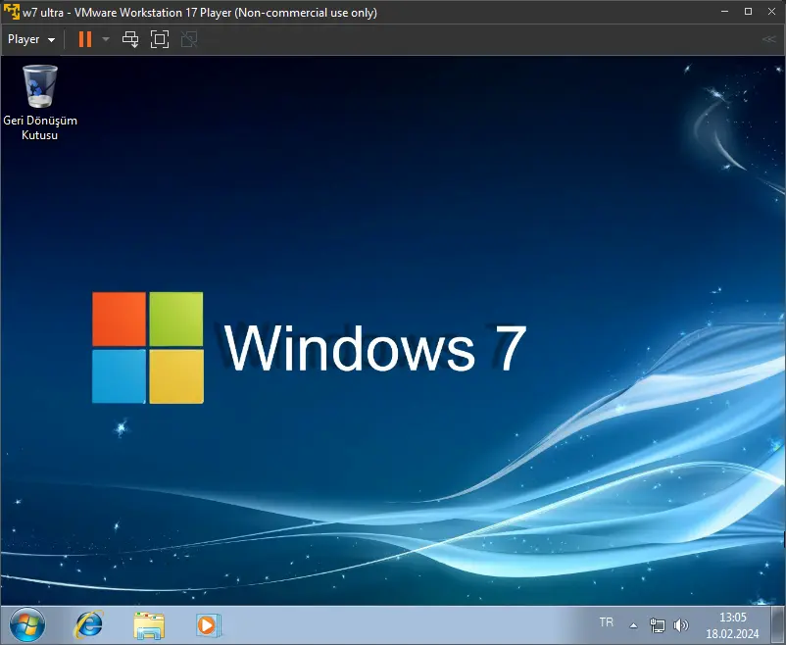Enter full screen mode

click(160, 39)
